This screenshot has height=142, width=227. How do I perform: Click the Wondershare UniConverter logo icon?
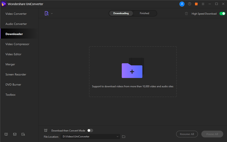(3, 4)
